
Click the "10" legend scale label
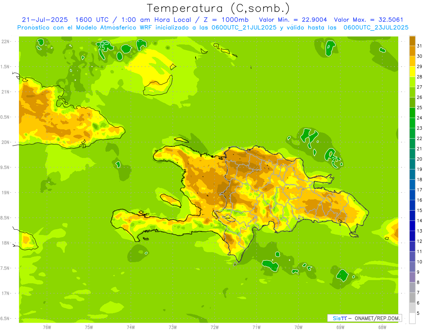(x=420, y=262)
